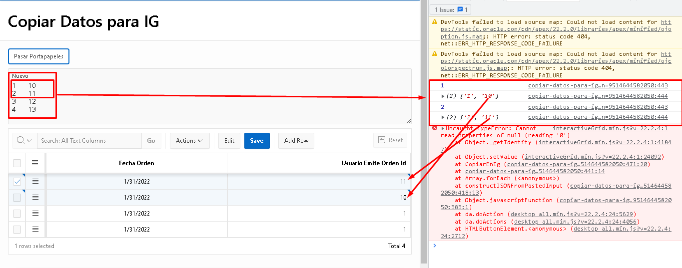682x268 pixels.
Task: Click the 1 Issue badge in DevTools
Action: tap(451, 10)
